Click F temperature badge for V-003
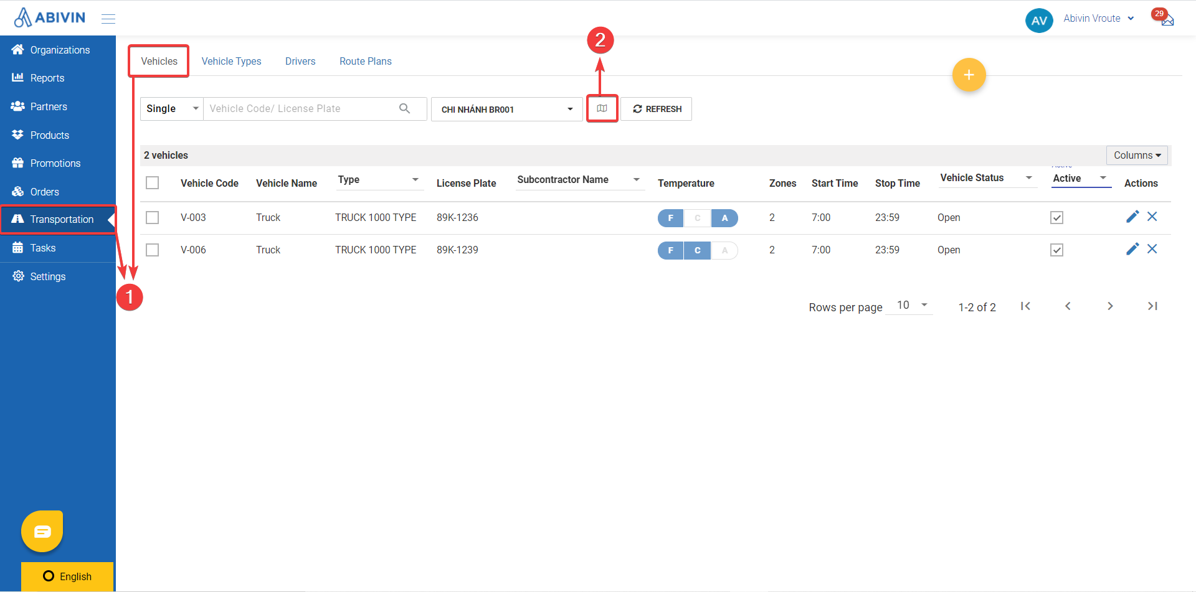Viewport: 1196px width, 592px height. tap(671, 218)
